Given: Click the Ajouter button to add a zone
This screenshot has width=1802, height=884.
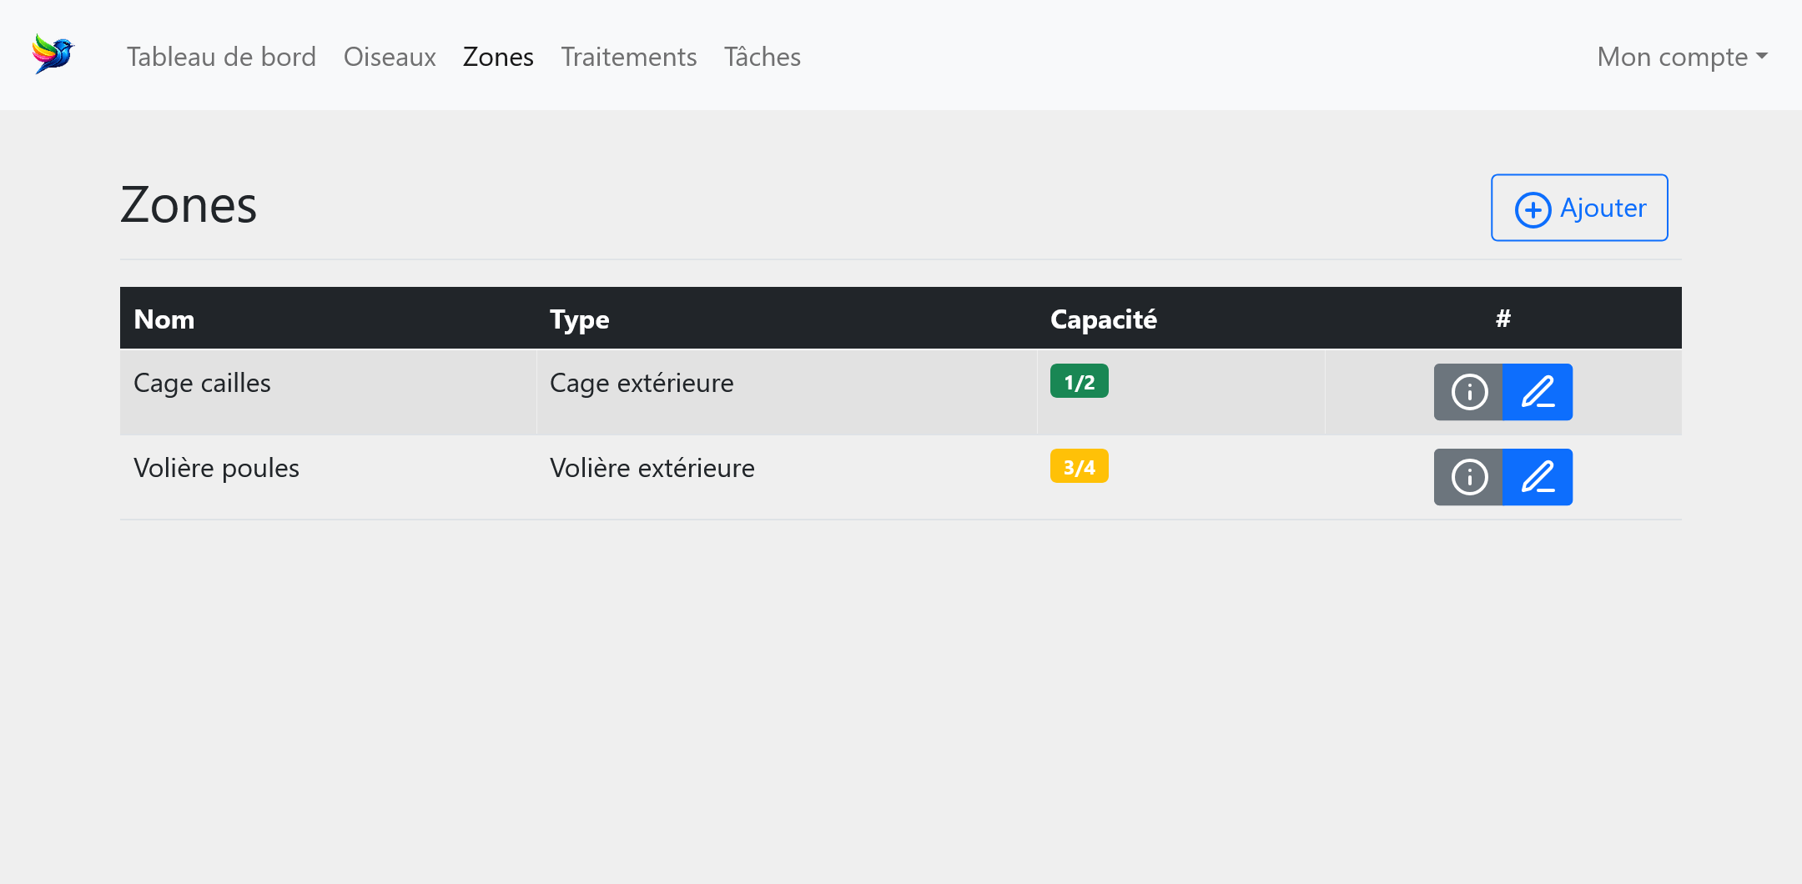Looking at the screenshot, I should point(1579,208).
